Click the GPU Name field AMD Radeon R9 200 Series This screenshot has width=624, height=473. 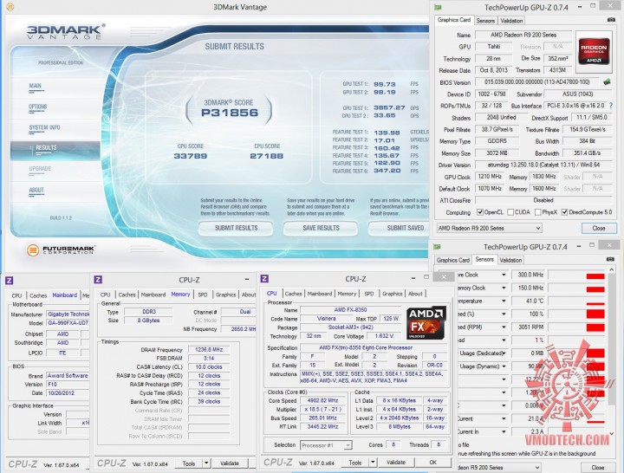coord(523,35)
